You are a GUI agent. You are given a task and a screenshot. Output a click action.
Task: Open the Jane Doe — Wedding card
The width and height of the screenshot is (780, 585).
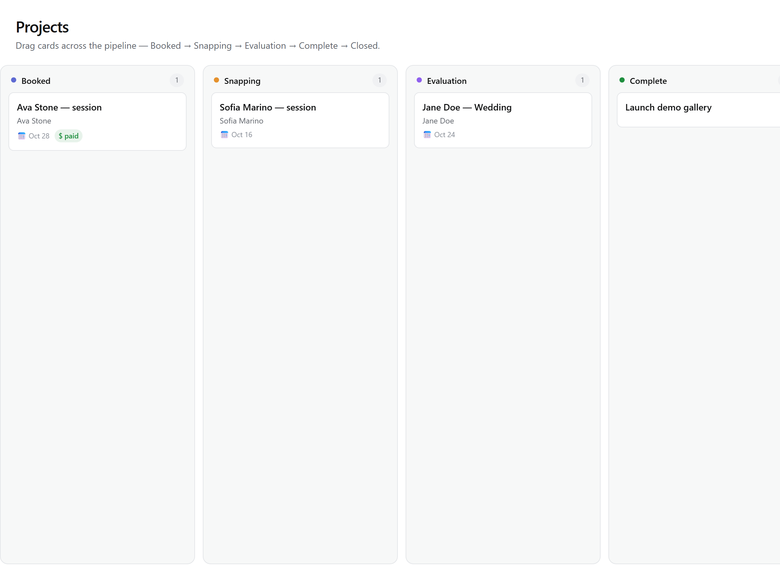503,120
